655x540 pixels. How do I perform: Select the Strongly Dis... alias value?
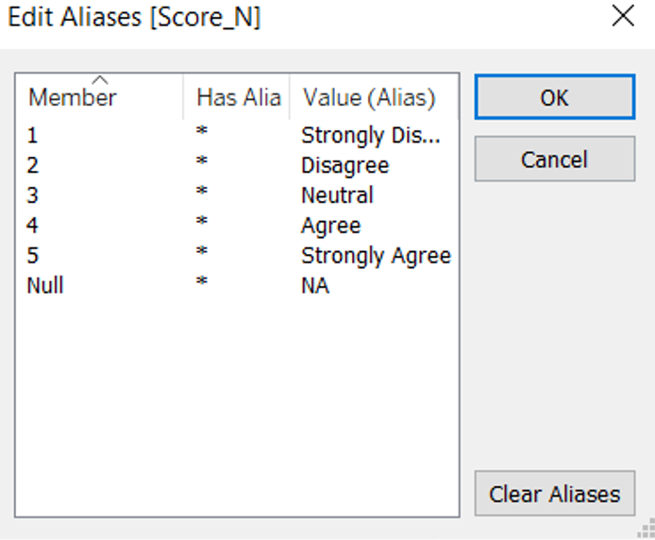click(370, 135)
